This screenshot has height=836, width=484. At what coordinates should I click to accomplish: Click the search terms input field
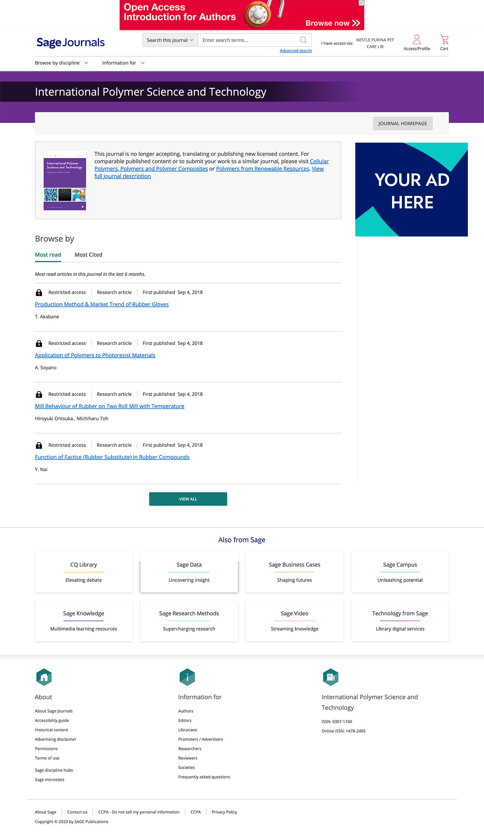248,40
